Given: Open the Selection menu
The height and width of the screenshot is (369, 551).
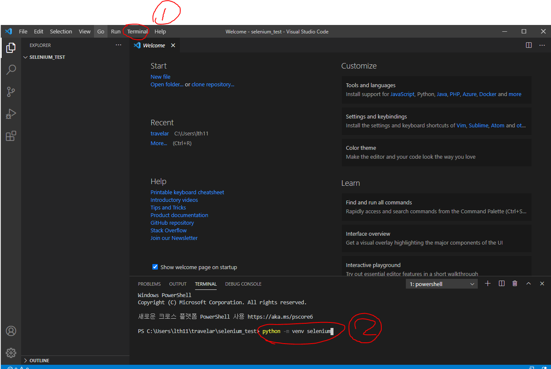Looking at the screenshot, I should 61,31.
